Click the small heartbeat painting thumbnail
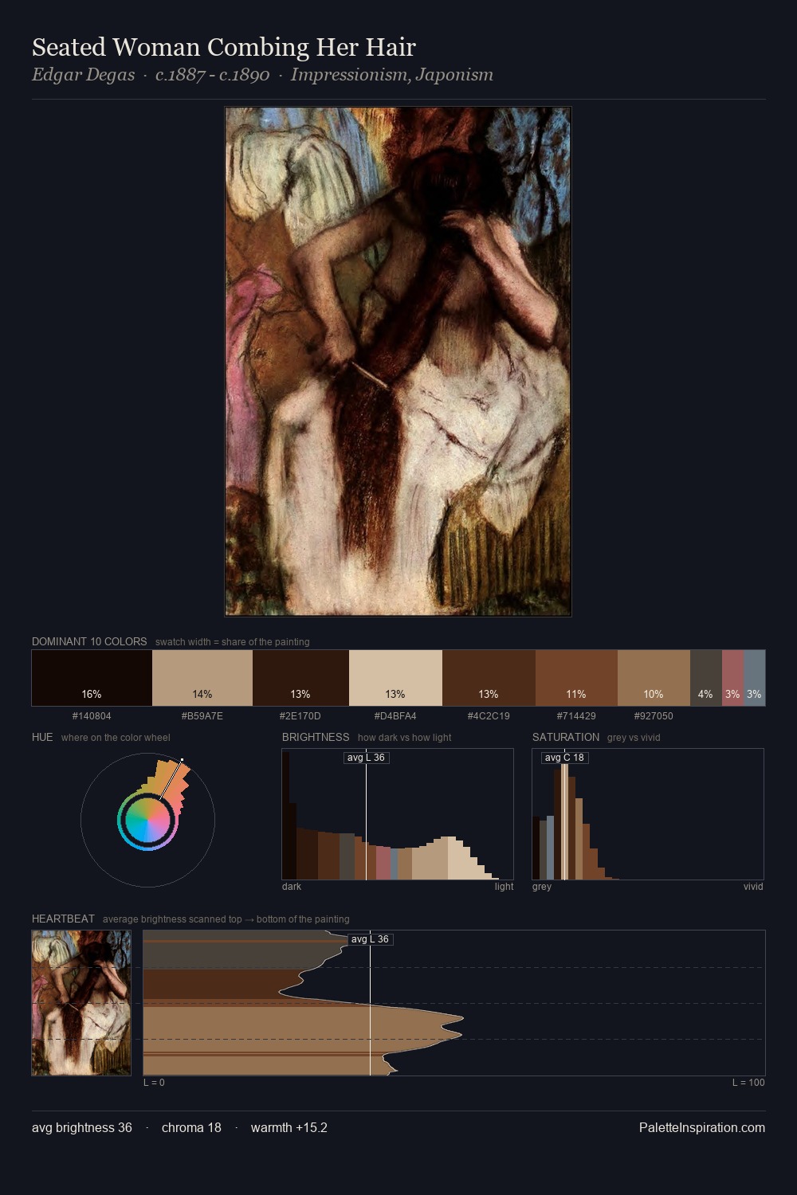 click(81, 1003)
